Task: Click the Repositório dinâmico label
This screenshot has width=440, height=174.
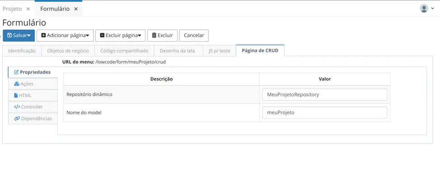Action: tap(90, 94)
